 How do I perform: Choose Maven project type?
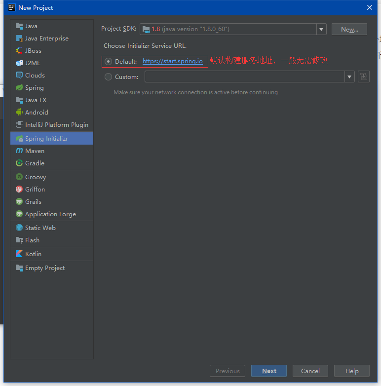(52, 151)
